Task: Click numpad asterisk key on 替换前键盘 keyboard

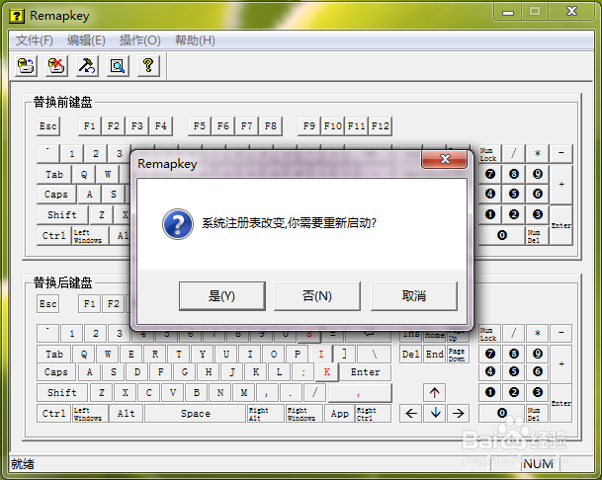Action: (538, 154)
